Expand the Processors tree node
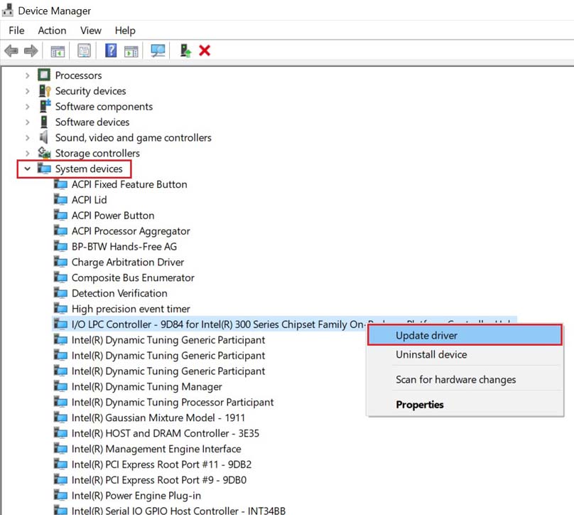The image size is (574, 515). pos(28,75)
